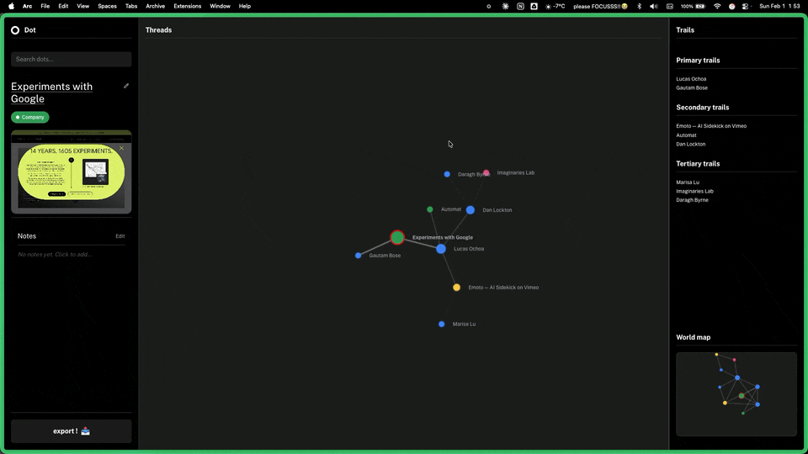Select the blue Lucas Ochoa node
The image size is (808, 454).
point(441,249)
